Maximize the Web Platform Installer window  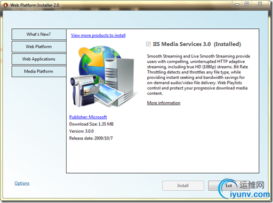coord(247,4)
